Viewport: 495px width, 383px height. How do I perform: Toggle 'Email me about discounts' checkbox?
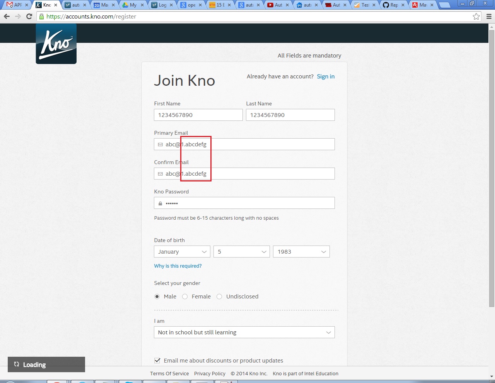(157, 361)
